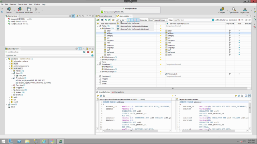Click copy-to-clipboard icon in source script toolbar
This screenshot has width=257, height=144.
[101, 96]
